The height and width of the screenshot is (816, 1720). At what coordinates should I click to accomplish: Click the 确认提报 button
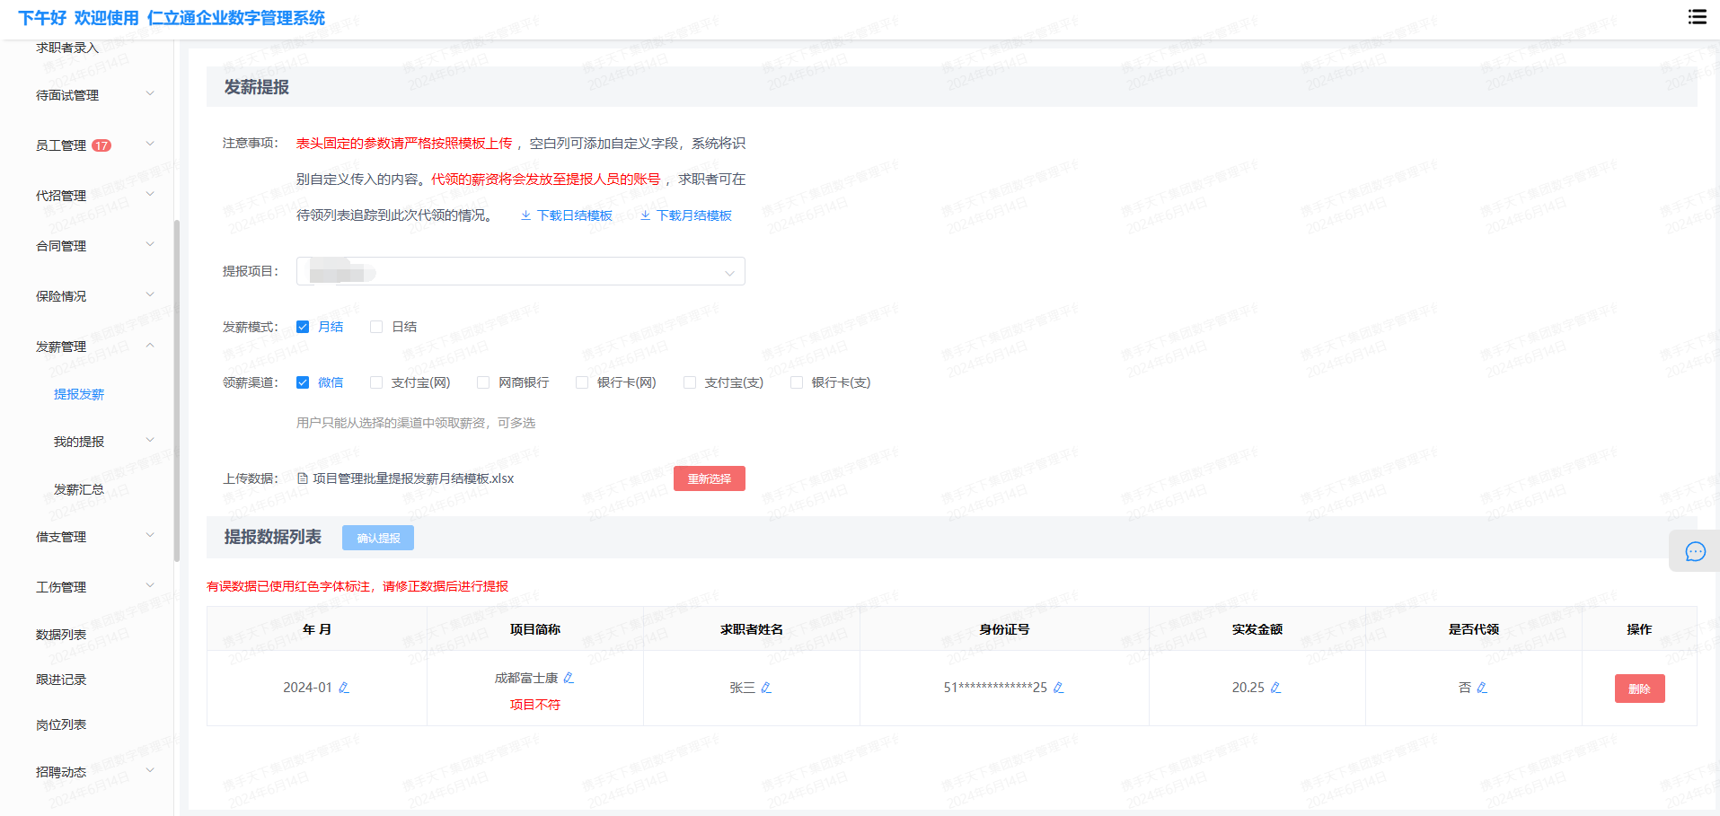coord(378,538)
